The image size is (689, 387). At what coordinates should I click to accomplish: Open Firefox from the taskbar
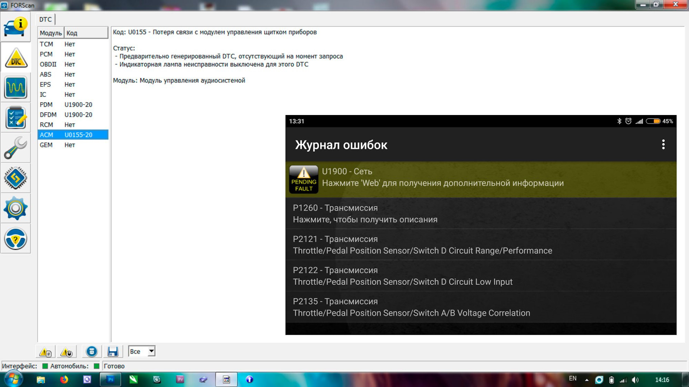coord(64,379)
